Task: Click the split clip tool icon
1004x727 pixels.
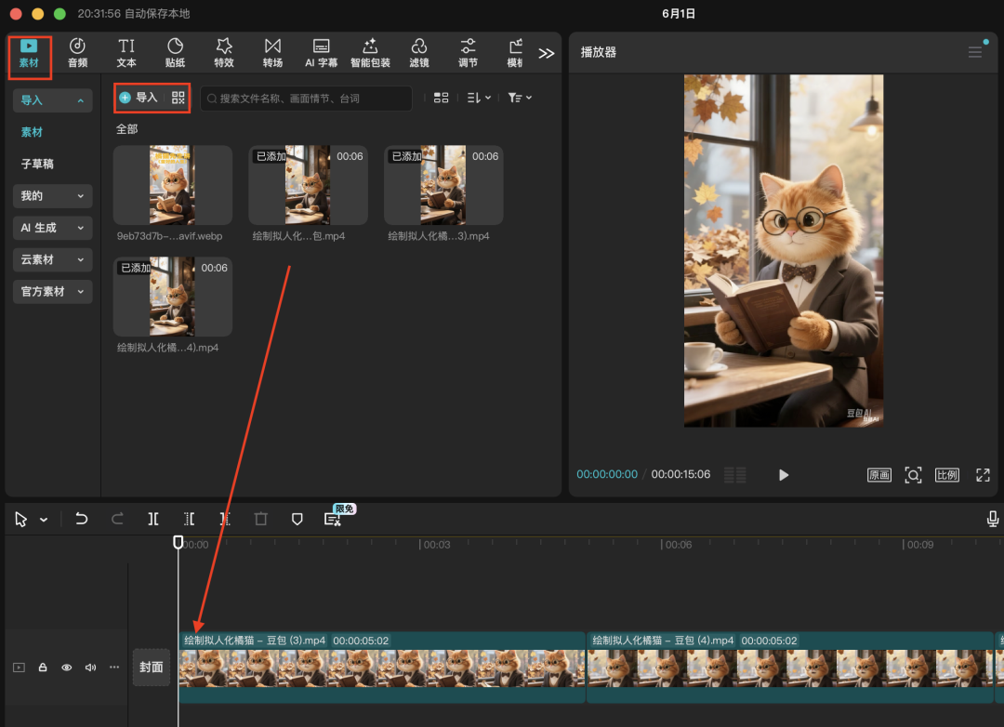Action: 153,519
